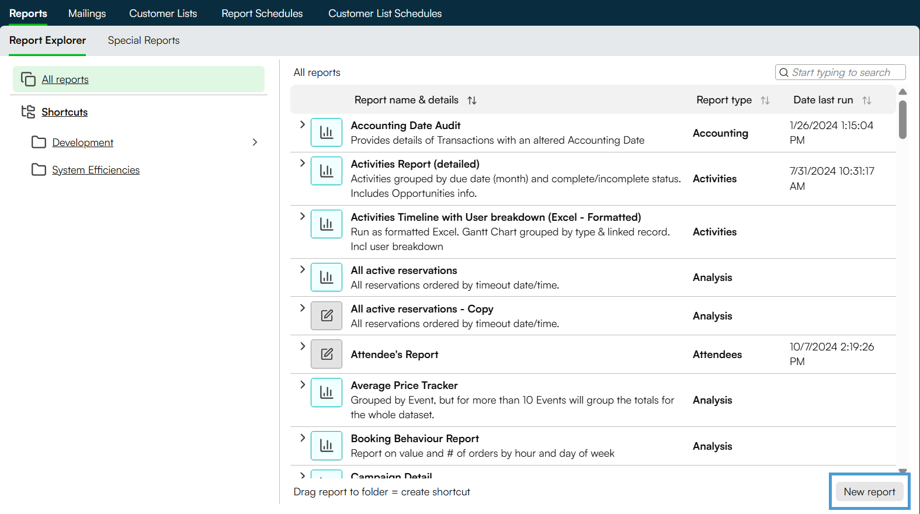Click the Booking Behaviour Report description text
920x514 pixels.
coord(482,453)
